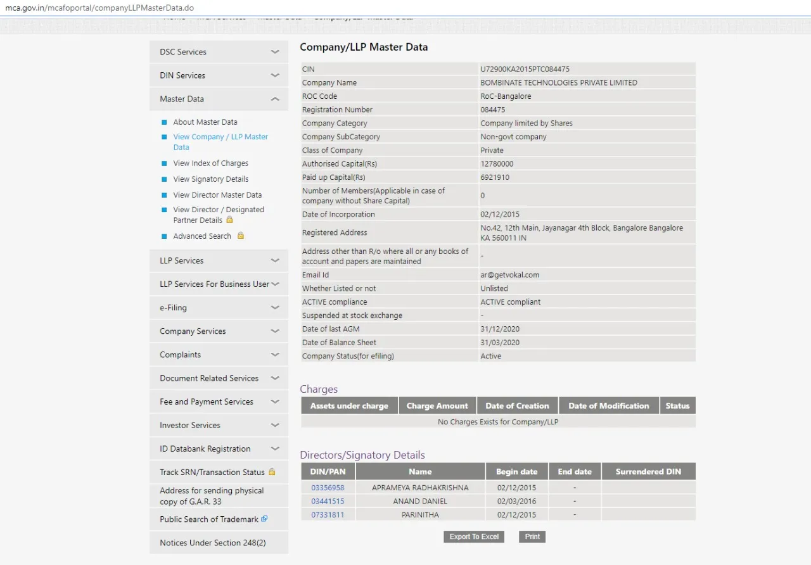The image size is (811, 565).
Task: Open DIN 03441515 link
Action: (328, 501)
